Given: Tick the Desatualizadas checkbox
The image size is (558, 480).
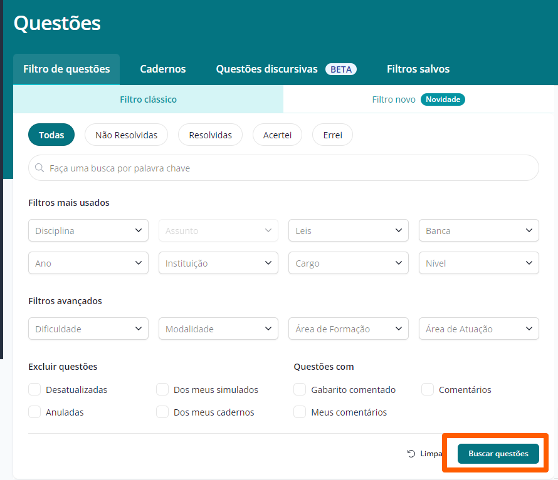Looking at the screenshot, I should (34, 389).
